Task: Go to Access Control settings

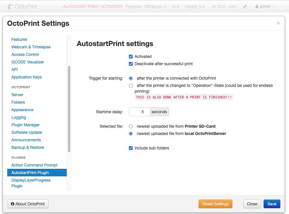Action: (x=25, y=55)
